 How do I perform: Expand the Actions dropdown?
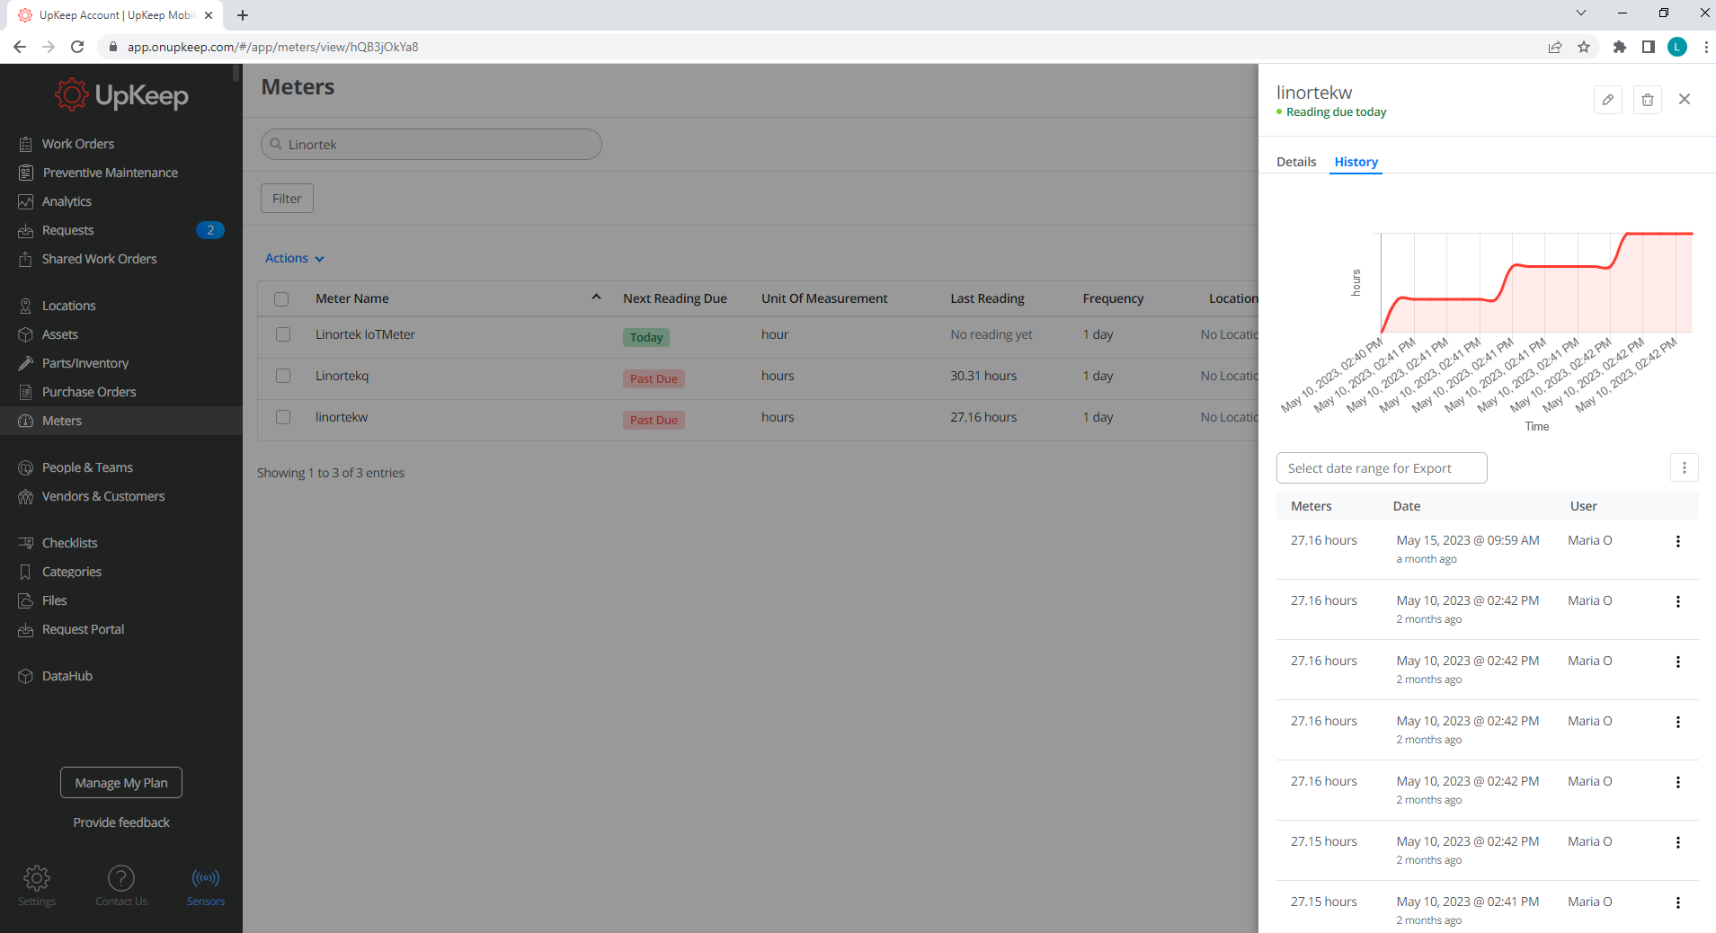[295, 258]
